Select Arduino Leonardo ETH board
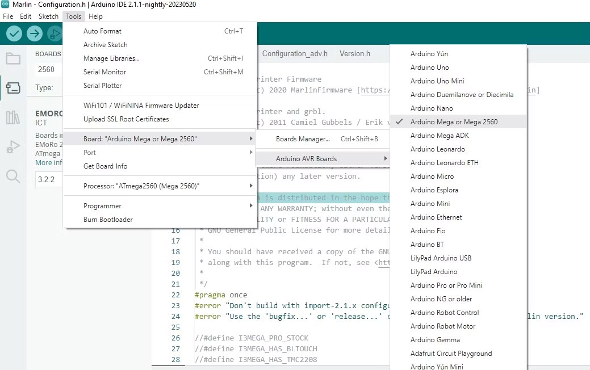 (458, 162)
